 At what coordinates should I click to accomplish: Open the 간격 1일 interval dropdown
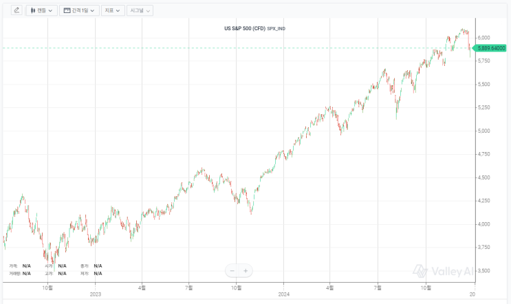[79, 10]
